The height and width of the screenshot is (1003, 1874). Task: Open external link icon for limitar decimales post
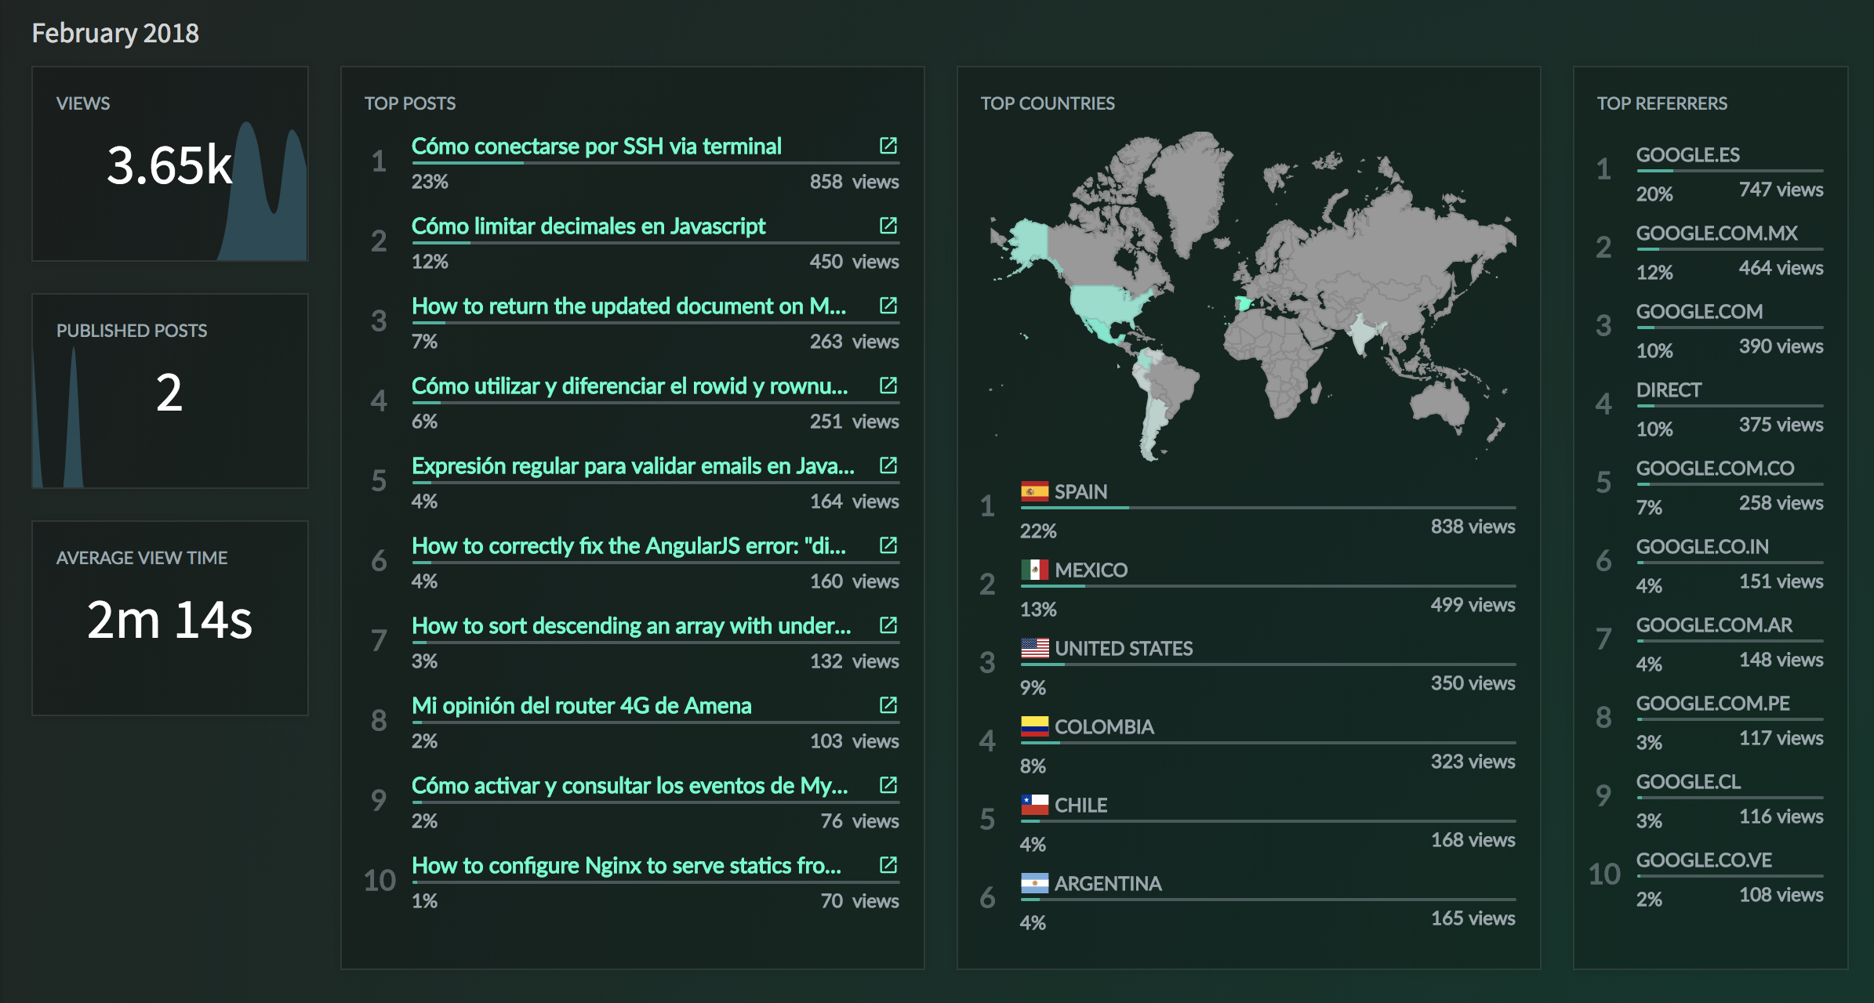tap(888, 226)
